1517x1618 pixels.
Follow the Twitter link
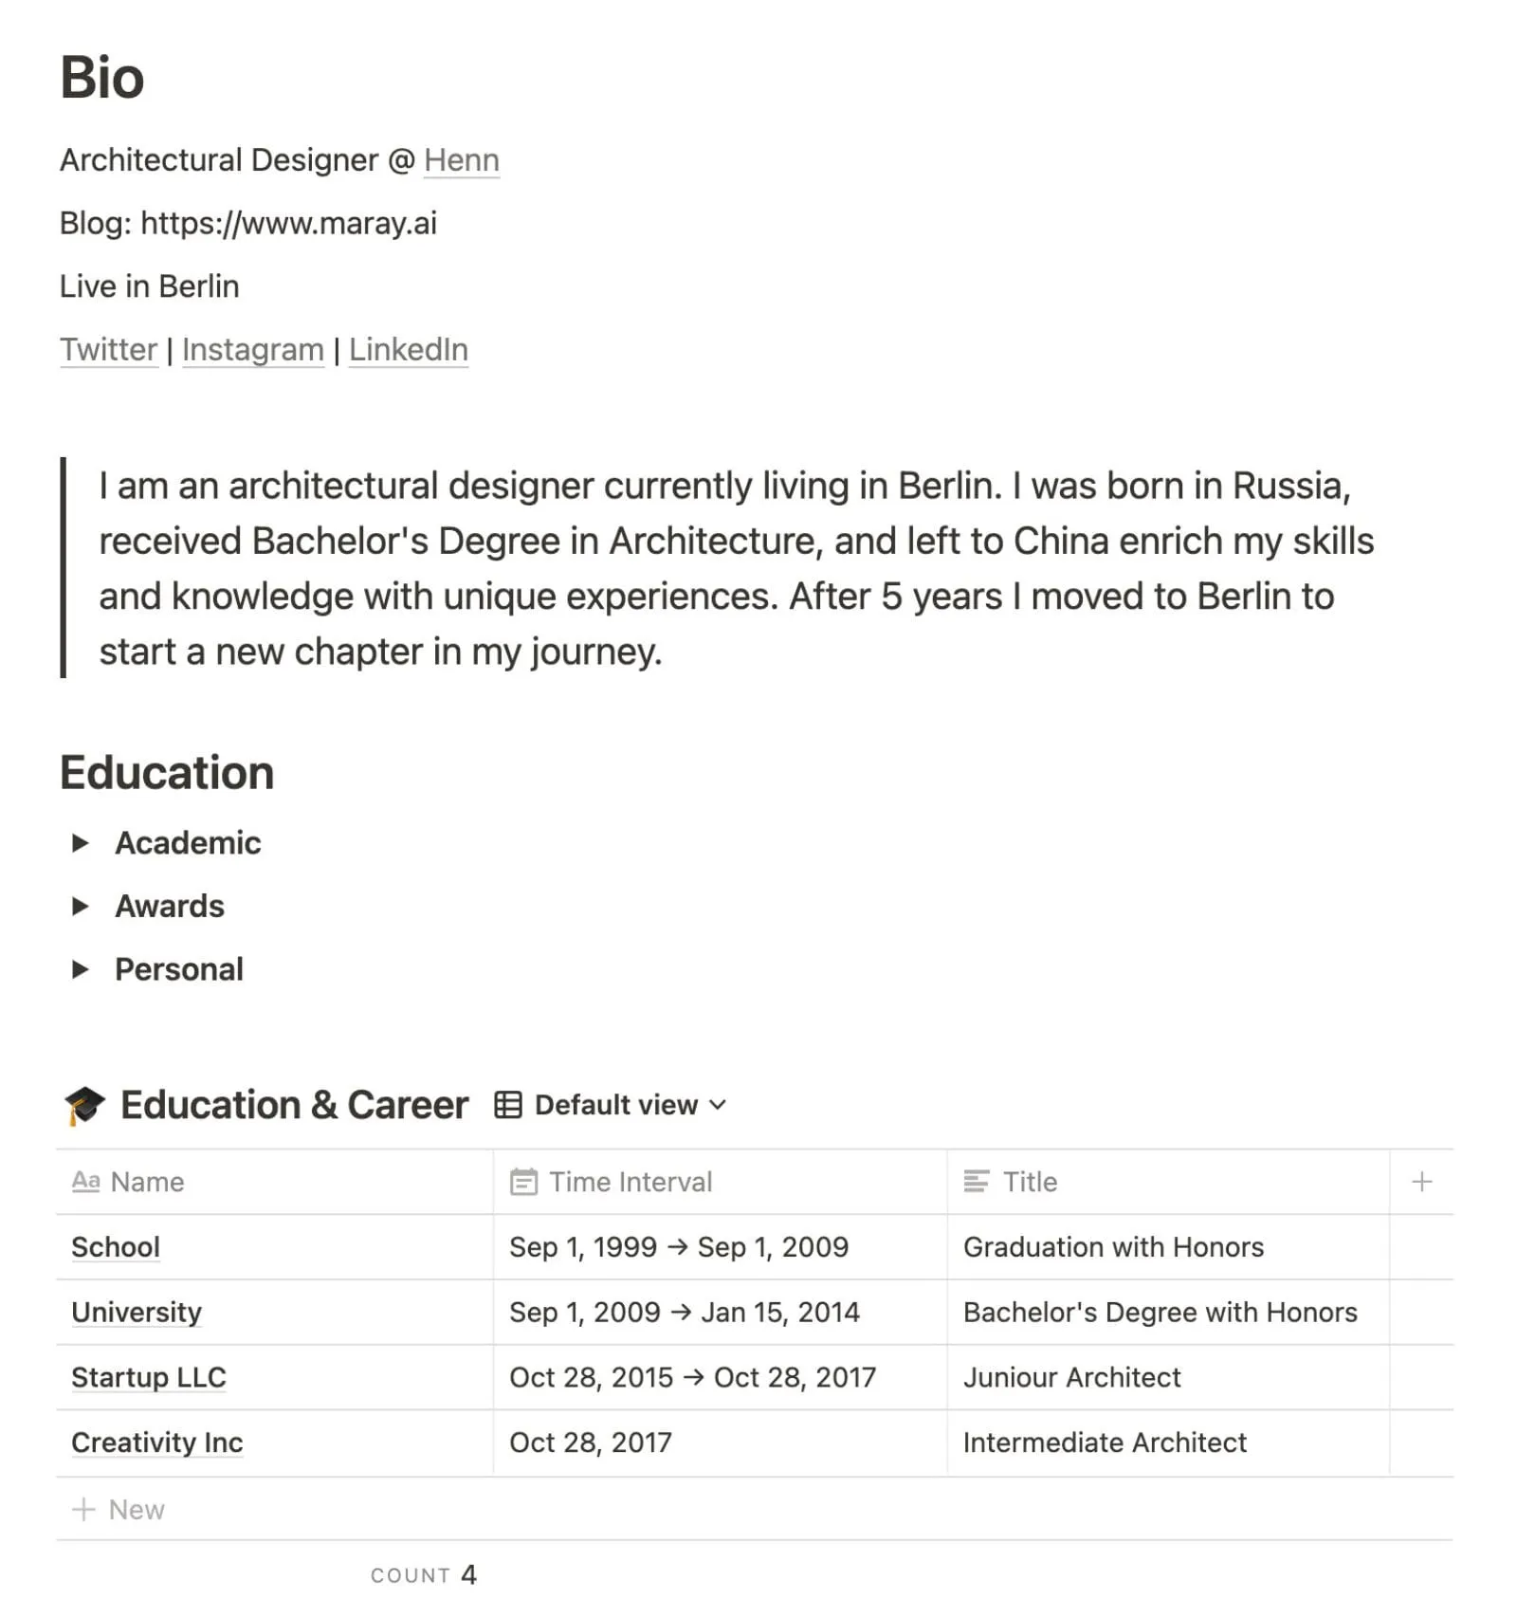click(x=108, y=349)
